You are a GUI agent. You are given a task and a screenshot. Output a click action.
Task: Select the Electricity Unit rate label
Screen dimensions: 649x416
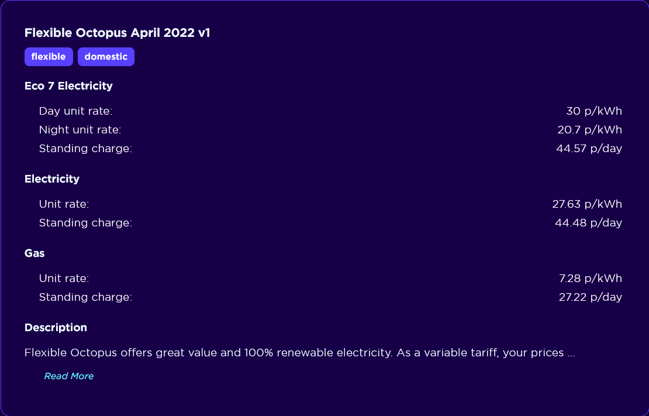[64, 204]
